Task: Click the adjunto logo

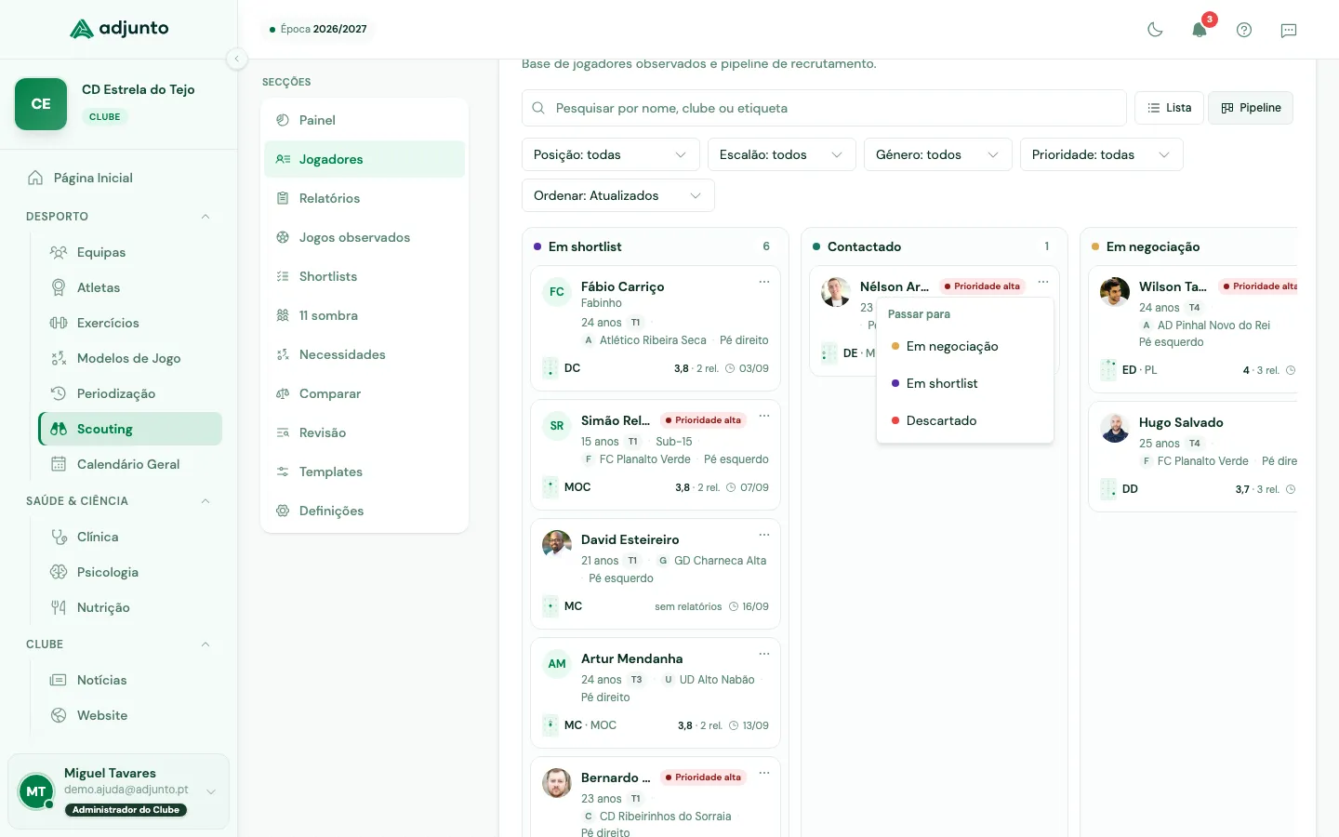Action: (x=120, y=29)
